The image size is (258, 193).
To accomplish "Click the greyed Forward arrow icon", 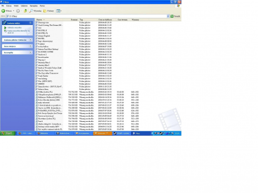I will pyautogui.click(x=18, y=11).
